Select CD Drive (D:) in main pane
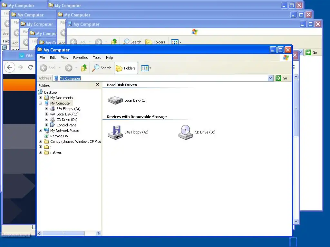Viewport: 330px width, 247px height. pyautogui.click(x=197, y=132)
